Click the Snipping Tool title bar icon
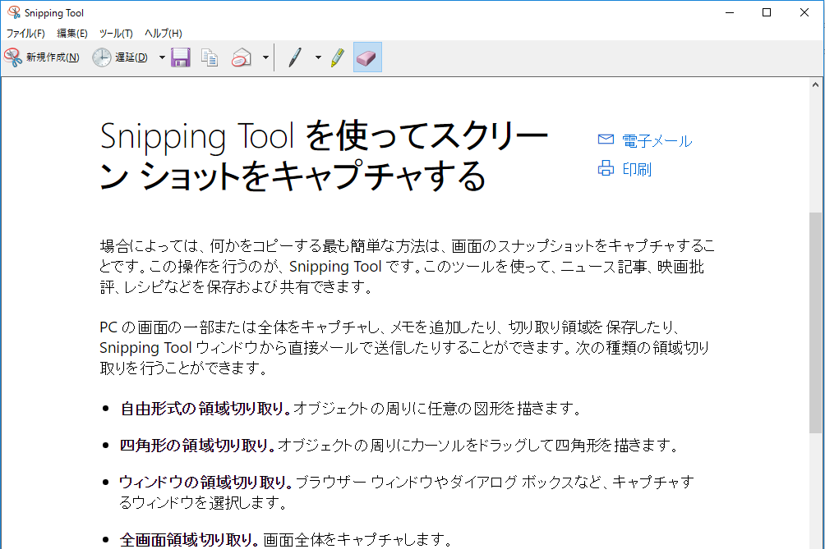This screenshot has height=549, width=825. [x=14, y=12]
